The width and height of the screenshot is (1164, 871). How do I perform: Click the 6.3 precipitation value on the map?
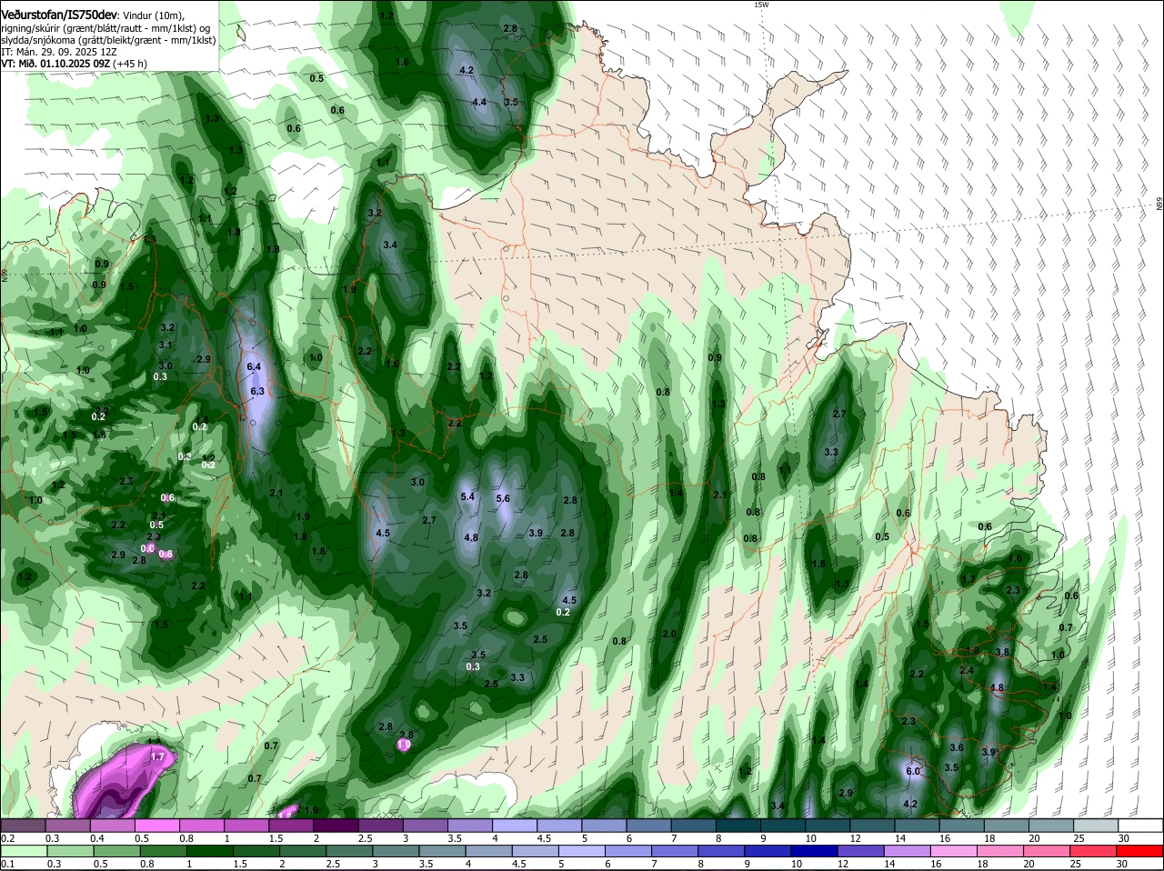[x=257, y=391]
